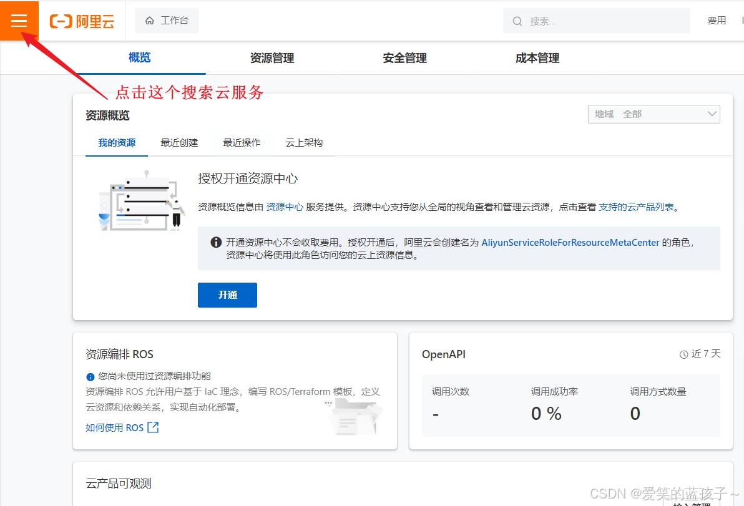The height and width of the screenshot is (506, 744).
Task: Select the 成本管理 tab
Action: click(537, 58)
